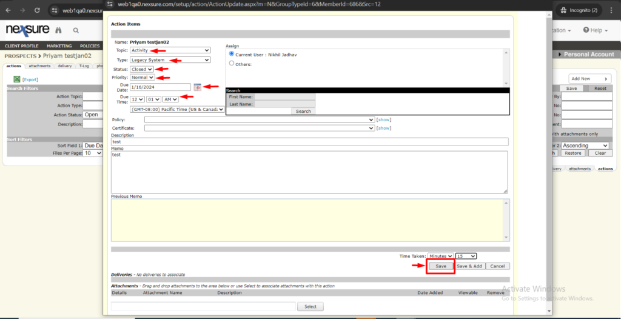Select Current User Nikhil Jadhav radio
This screenshot has width=621, height=319.
(232, 54)
